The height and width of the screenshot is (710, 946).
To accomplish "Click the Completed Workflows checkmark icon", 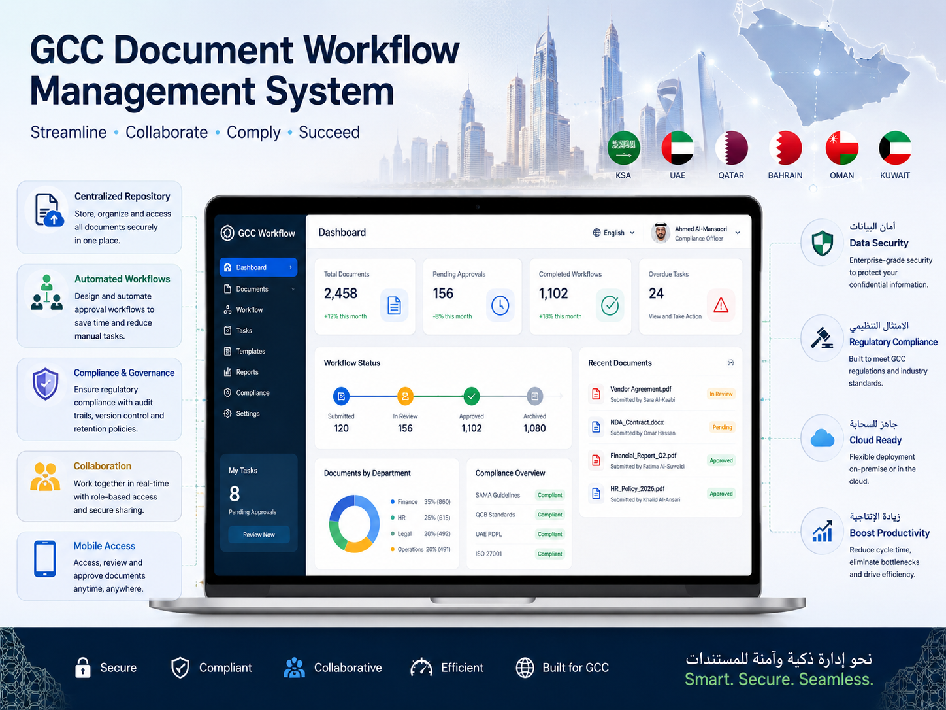I will coord(610,305).
